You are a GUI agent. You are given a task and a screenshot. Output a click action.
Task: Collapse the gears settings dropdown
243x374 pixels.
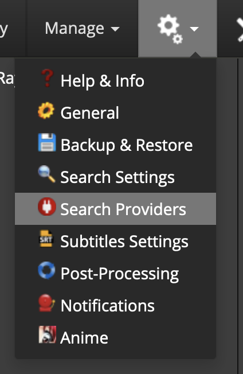click(x=178, y=29)
